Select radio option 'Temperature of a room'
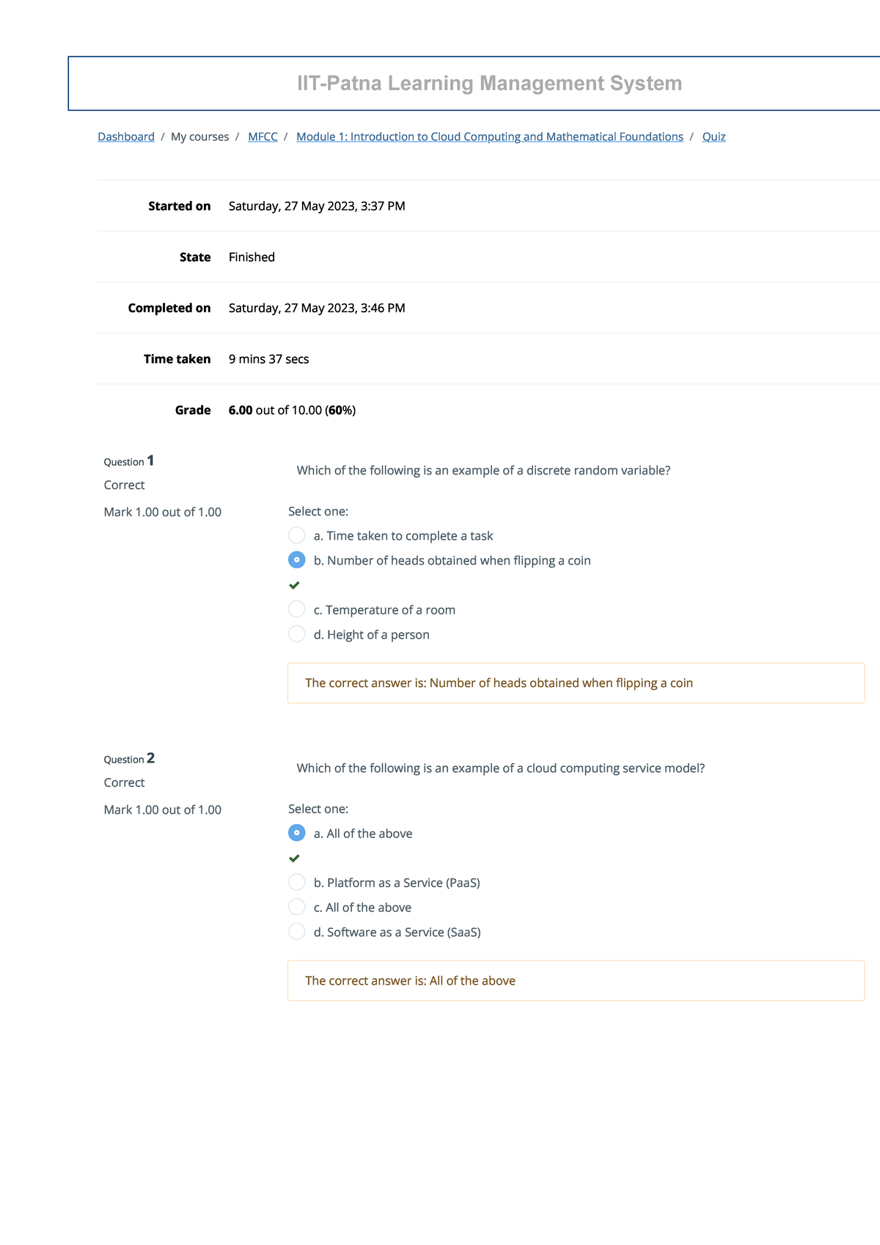880x1245 pixels. tap(296, 609)
